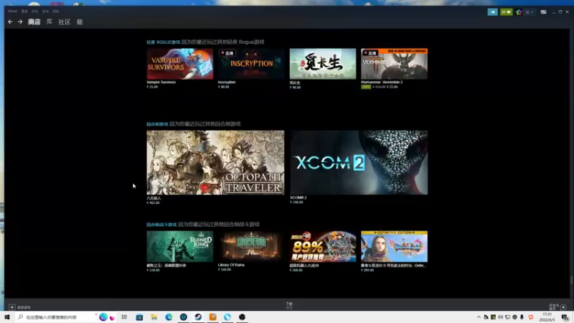Open the taskbar clock showing 17:31

tap(547, 317)
